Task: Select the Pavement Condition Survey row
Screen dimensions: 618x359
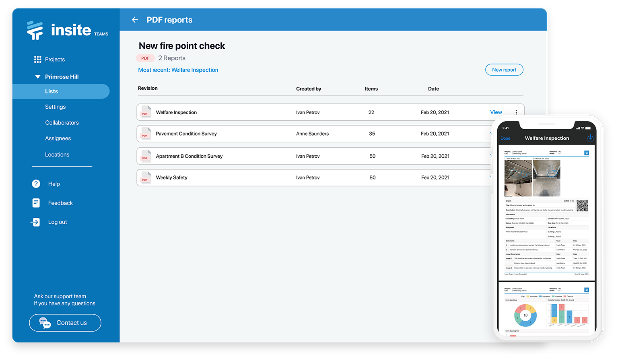Action: tap(314, 134)
